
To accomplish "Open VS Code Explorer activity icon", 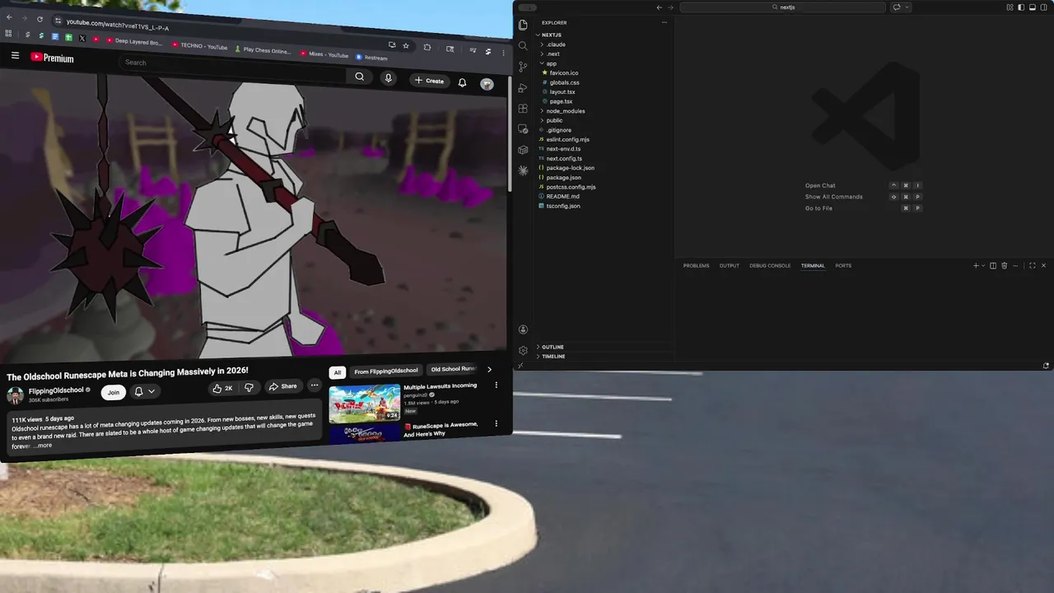I will coord(523,25).
